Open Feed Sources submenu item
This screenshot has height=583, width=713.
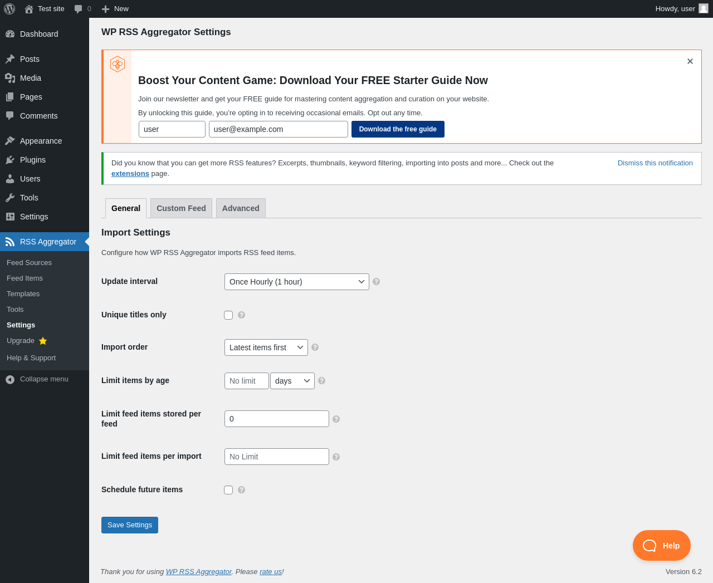pyautogui.click(x=29, y=263)
